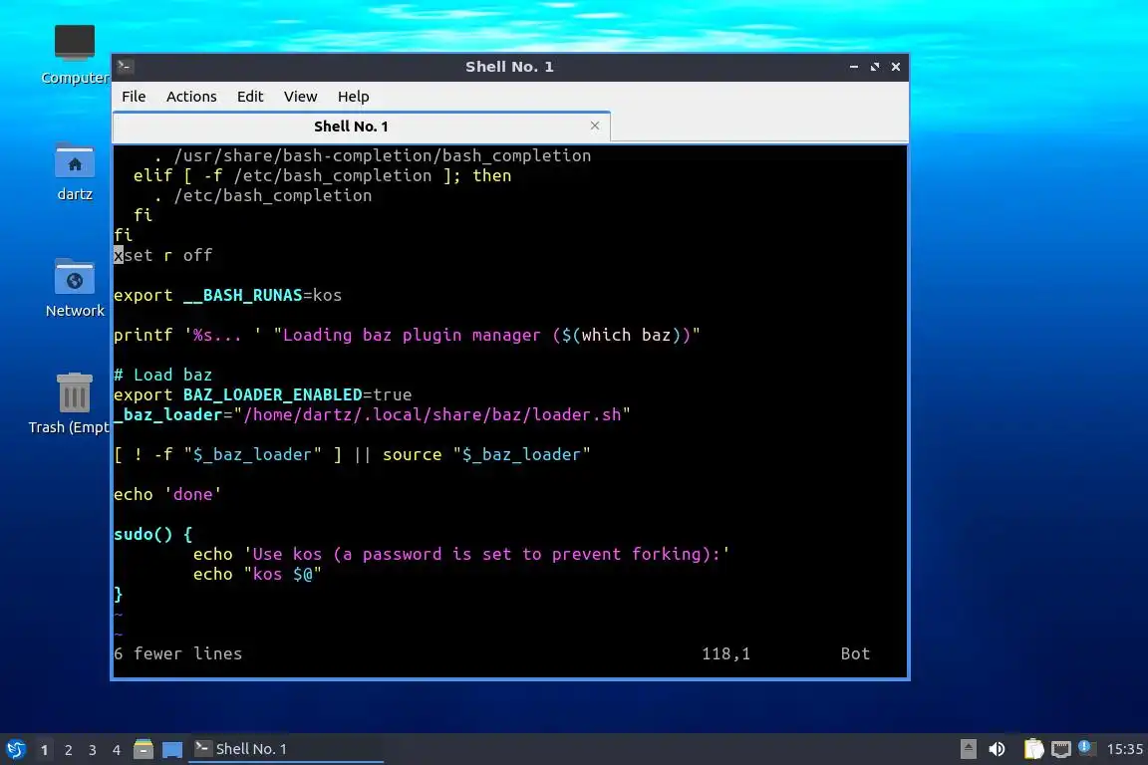Click the Shell No. 1 taskbar entry

[286, 749]
